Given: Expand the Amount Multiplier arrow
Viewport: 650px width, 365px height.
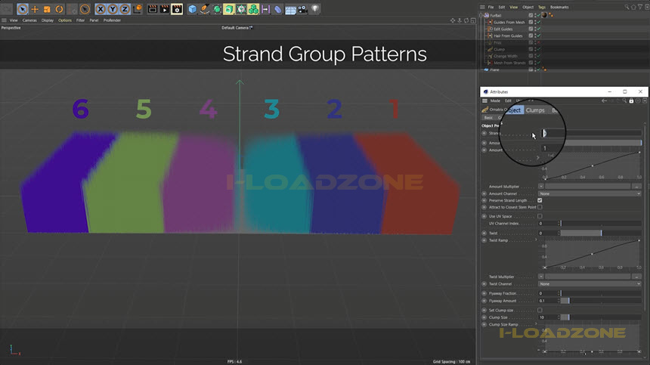Looking at the screenshot, I should (x=540, y=187).
